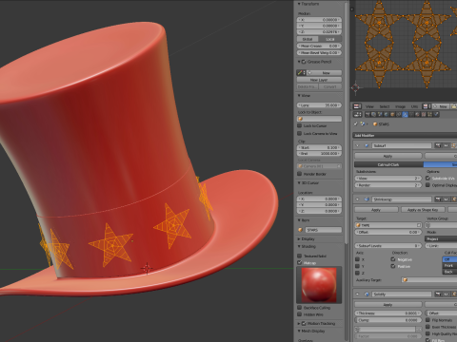Open Image menu in UV editor header
Image resolution: width=457 pixels, height=342 pixels.
[401, 106]
